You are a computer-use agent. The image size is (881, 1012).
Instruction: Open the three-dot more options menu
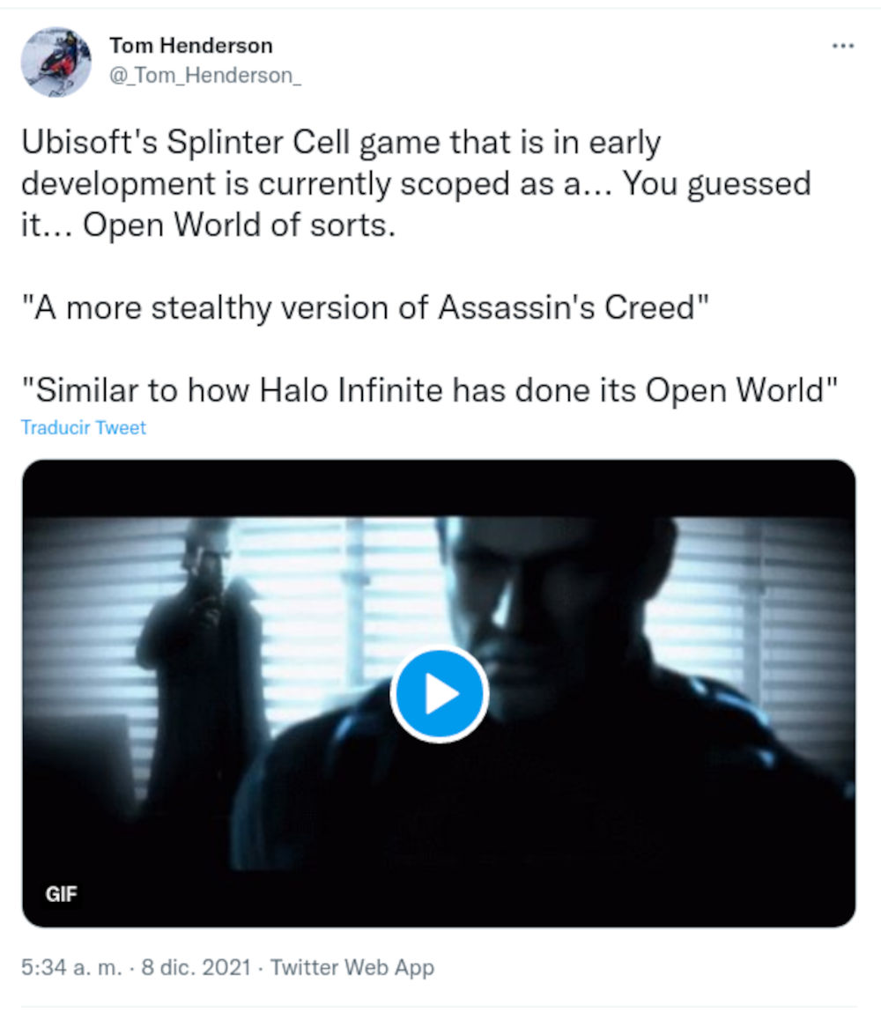point(843,46)
